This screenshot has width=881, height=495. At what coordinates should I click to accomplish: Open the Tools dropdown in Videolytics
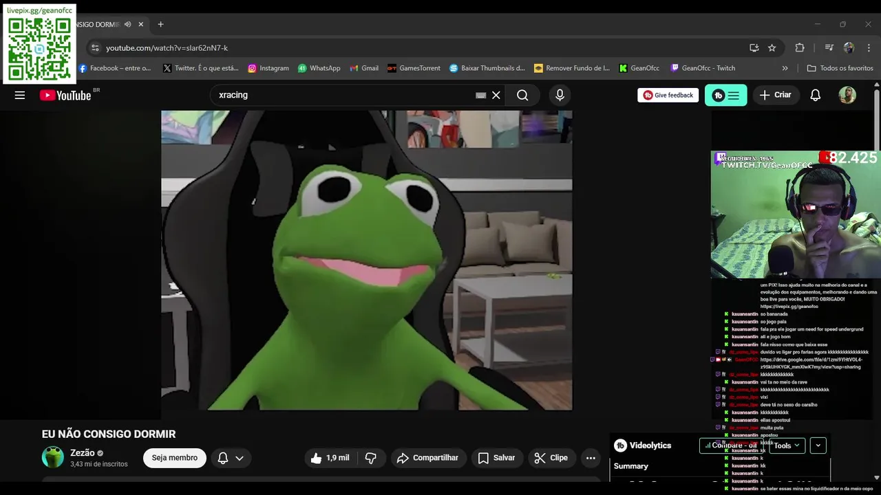click(787, 445)
